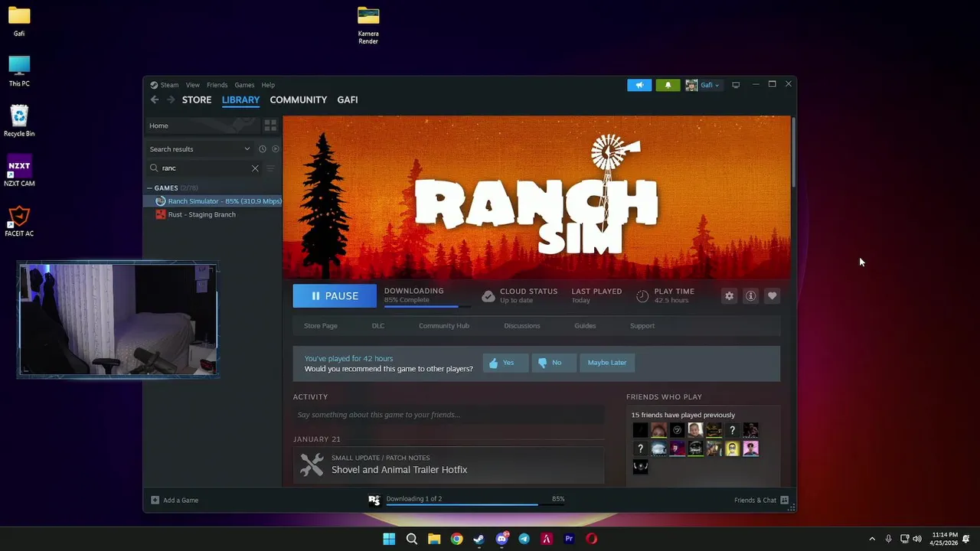Click the library search field
This screenshot has height=551, width=980.
pos(204,168)
